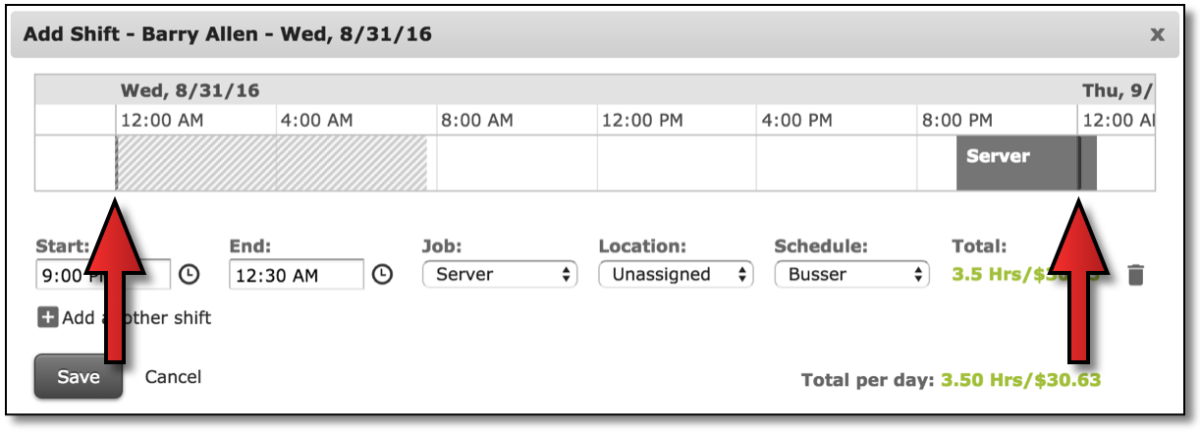This screenshot has width=1200, height=432.
Task: Click the 12:00 PM timeline column
Action: pos(678,163)
